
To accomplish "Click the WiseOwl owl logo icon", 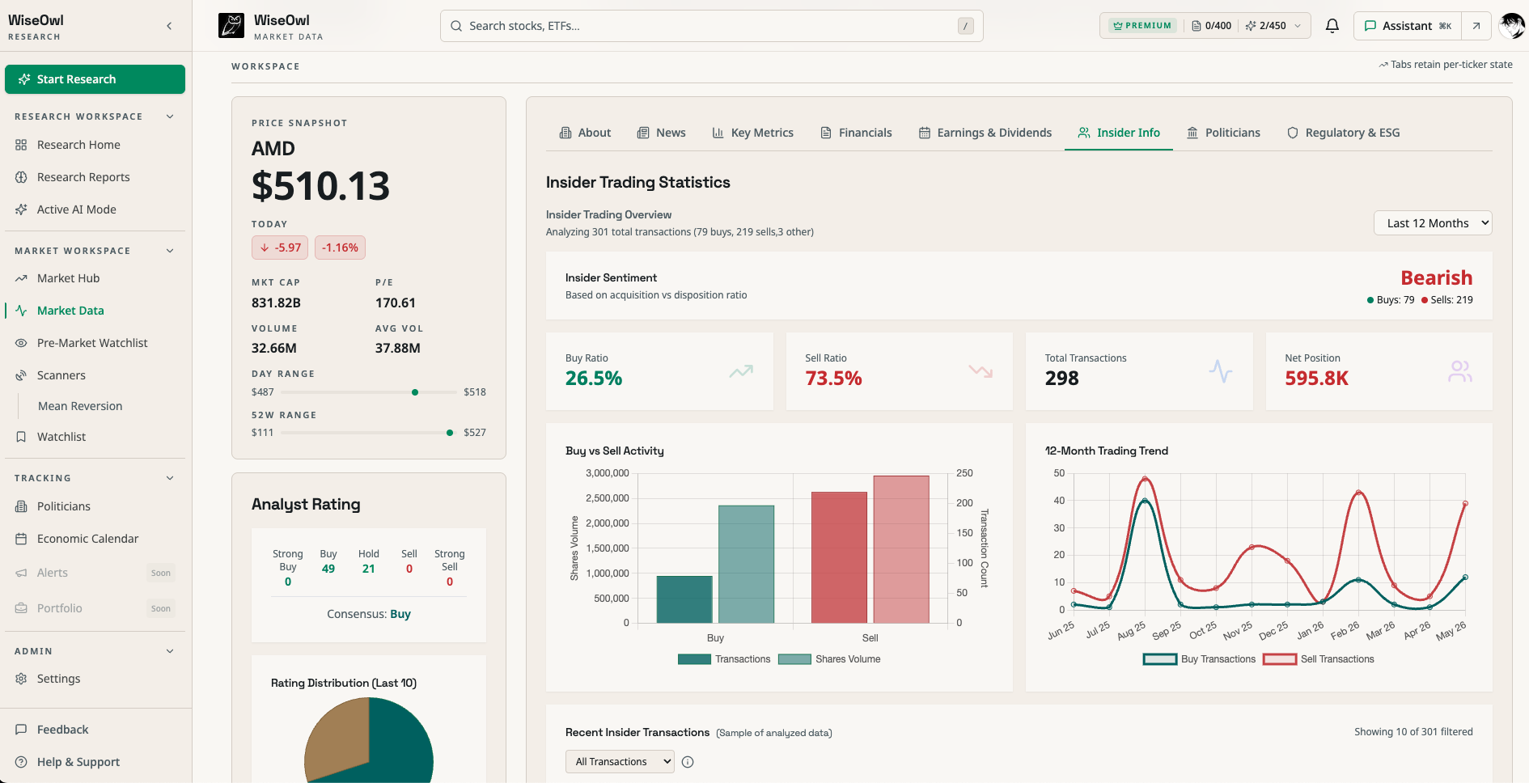I will tap(231, 26).
